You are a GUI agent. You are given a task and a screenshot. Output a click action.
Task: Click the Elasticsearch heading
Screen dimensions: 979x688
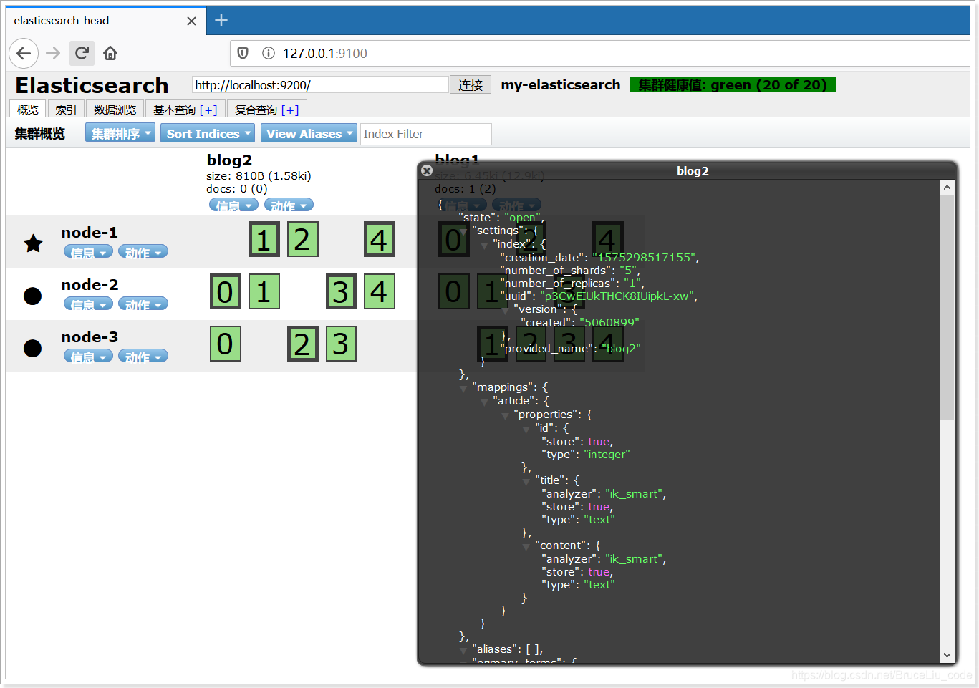point(92,85)
